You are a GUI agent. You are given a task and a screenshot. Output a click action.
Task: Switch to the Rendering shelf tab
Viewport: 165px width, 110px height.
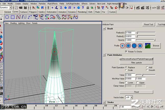(82, 12)
